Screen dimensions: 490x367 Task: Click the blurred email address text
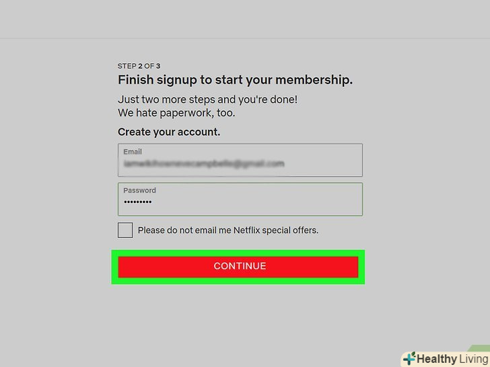coord(204,164)
